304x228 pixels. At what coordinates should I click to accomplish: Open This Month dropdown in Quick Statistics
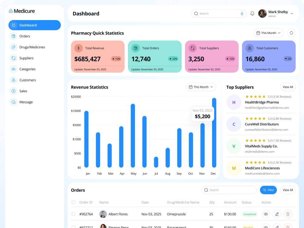point(268,33)
